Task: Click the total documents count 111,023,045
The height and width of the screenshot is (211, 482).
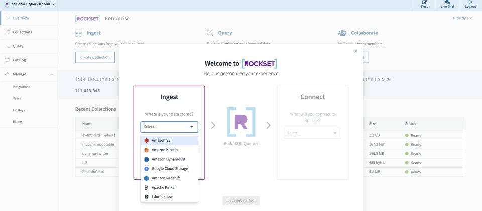Action: [87, 91]
